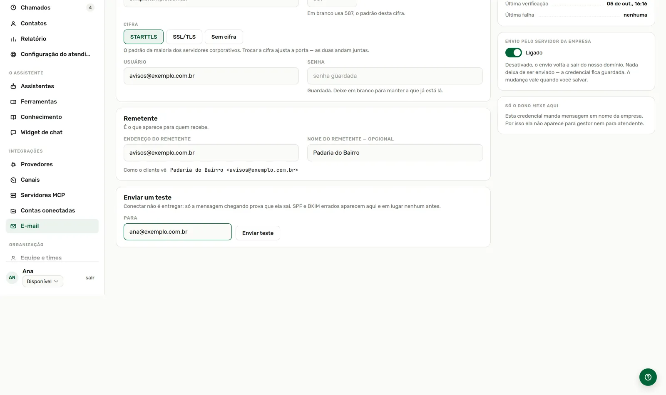Open Chamados clock icon in sidebar
Viewport: 666px width, 395px height.
click(13, 7)
